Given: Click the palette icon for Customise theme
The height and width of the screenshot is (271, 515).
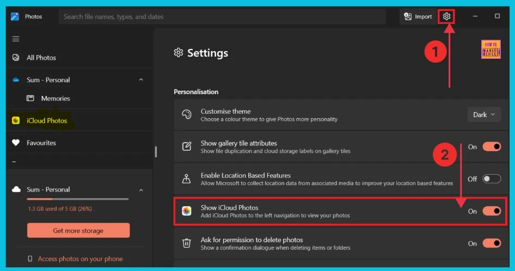Looking at the screenshot, I should click(187, 114).
